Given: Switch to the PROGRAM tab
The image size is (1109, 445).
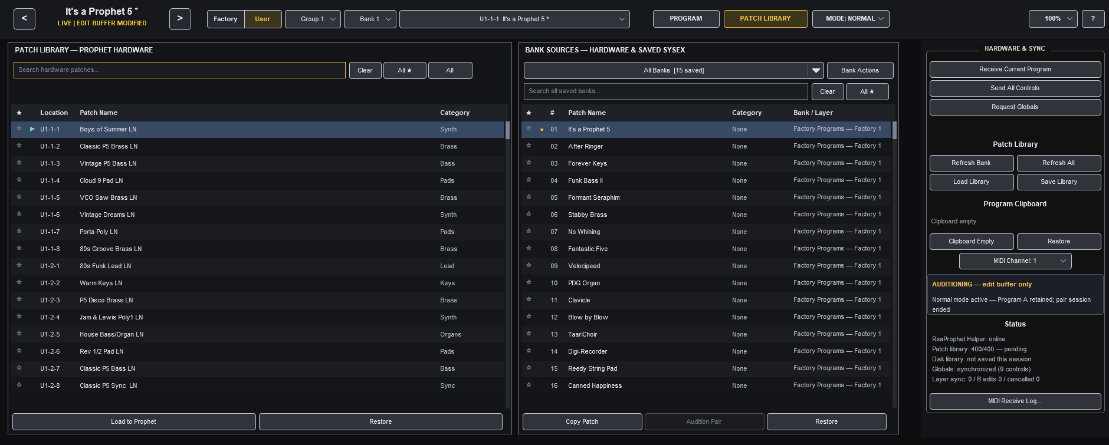Looking at the screenshot, I should (x=686, y=19).
